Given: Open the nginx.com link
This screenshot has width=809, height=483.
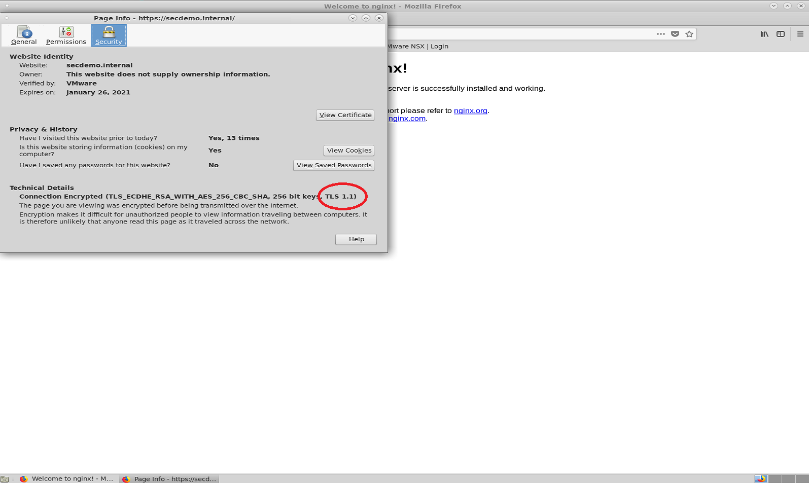Looking at the screenshot, I should (407, 119).
